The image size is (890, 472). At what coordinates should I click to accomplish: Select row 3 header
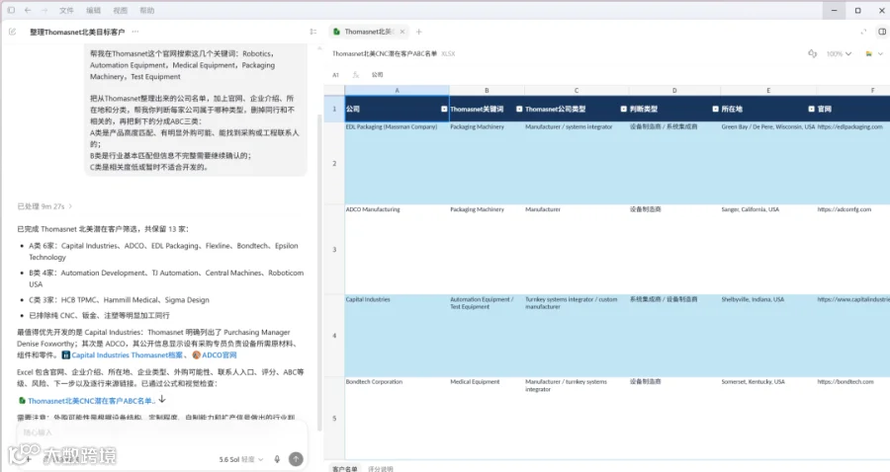(x=334, y=249)
